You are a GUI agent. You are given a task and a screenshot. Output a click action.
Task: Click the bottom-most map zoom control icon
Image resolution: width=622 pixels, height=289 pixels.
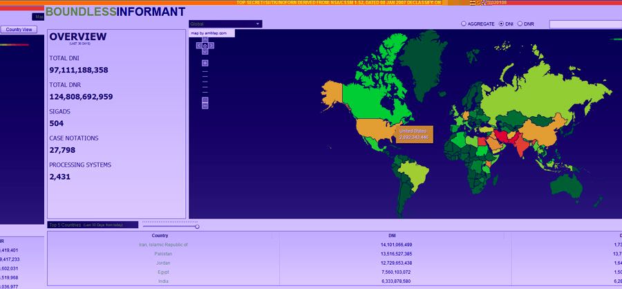[x=205, y=106]
